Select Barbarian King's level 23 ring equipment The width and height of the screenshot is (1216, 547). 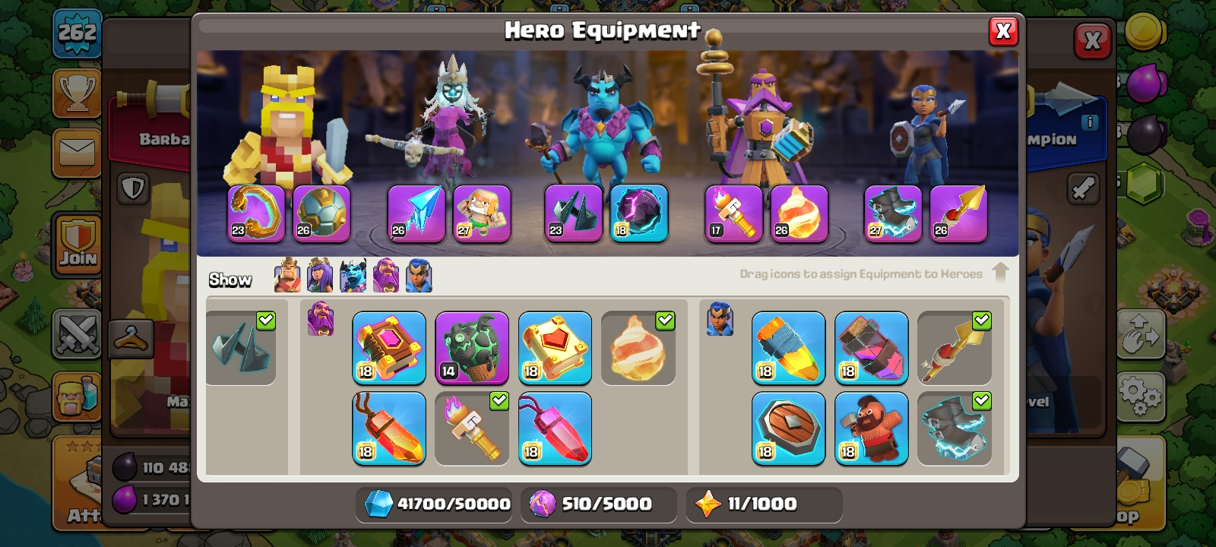click(x=257, y=213)
